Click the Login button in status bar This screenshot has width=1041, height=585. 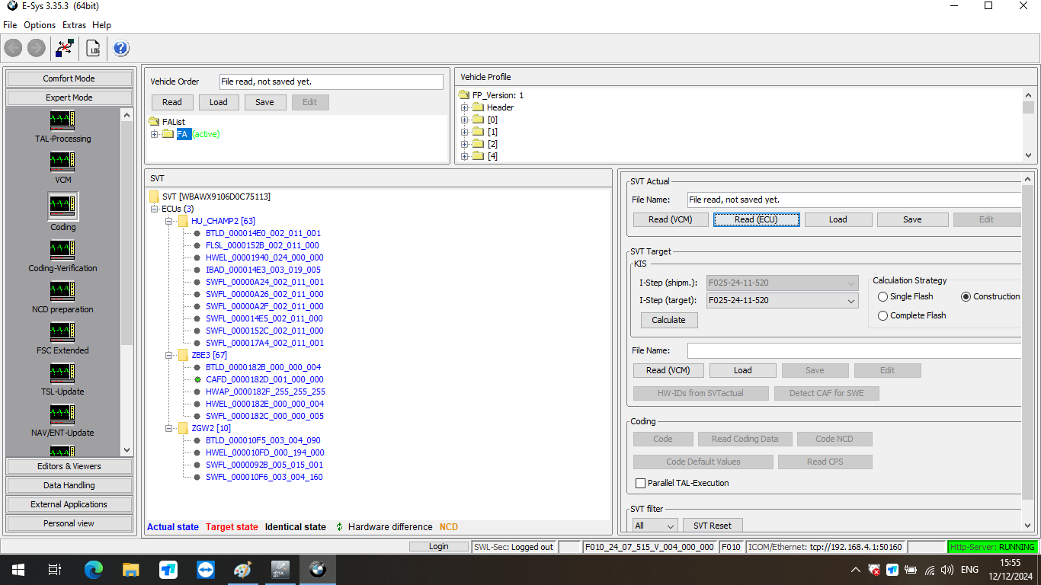pos(438,546)
